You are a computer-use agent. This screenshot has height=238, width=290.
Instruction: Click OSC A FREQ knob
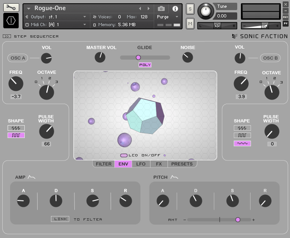(x=16, y=84)
